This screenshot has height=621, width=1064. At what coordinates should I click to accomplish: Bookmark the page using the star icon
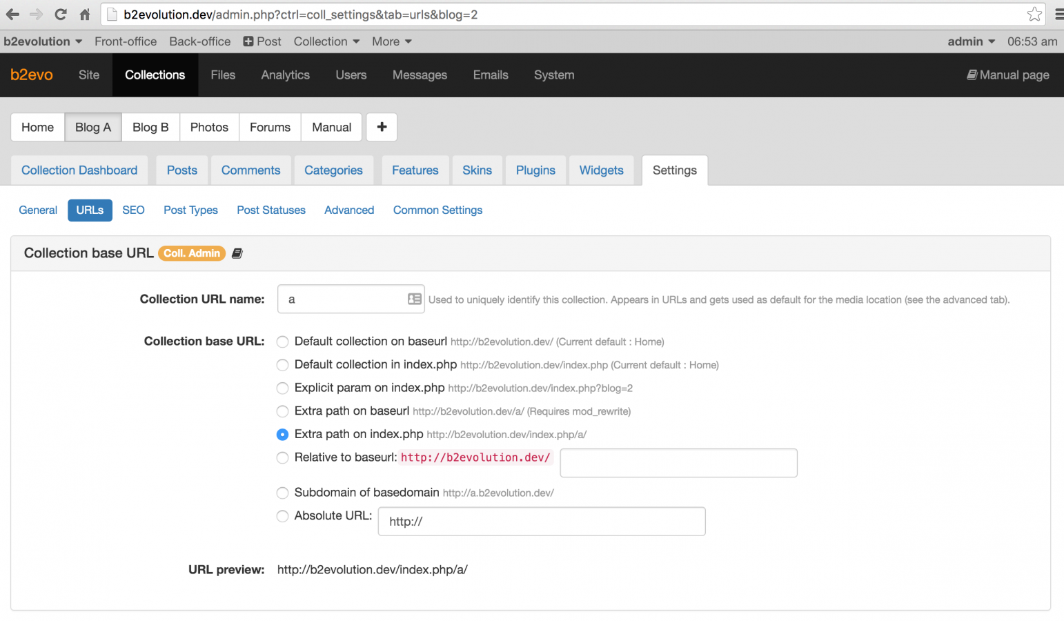tap(1034, 14)
